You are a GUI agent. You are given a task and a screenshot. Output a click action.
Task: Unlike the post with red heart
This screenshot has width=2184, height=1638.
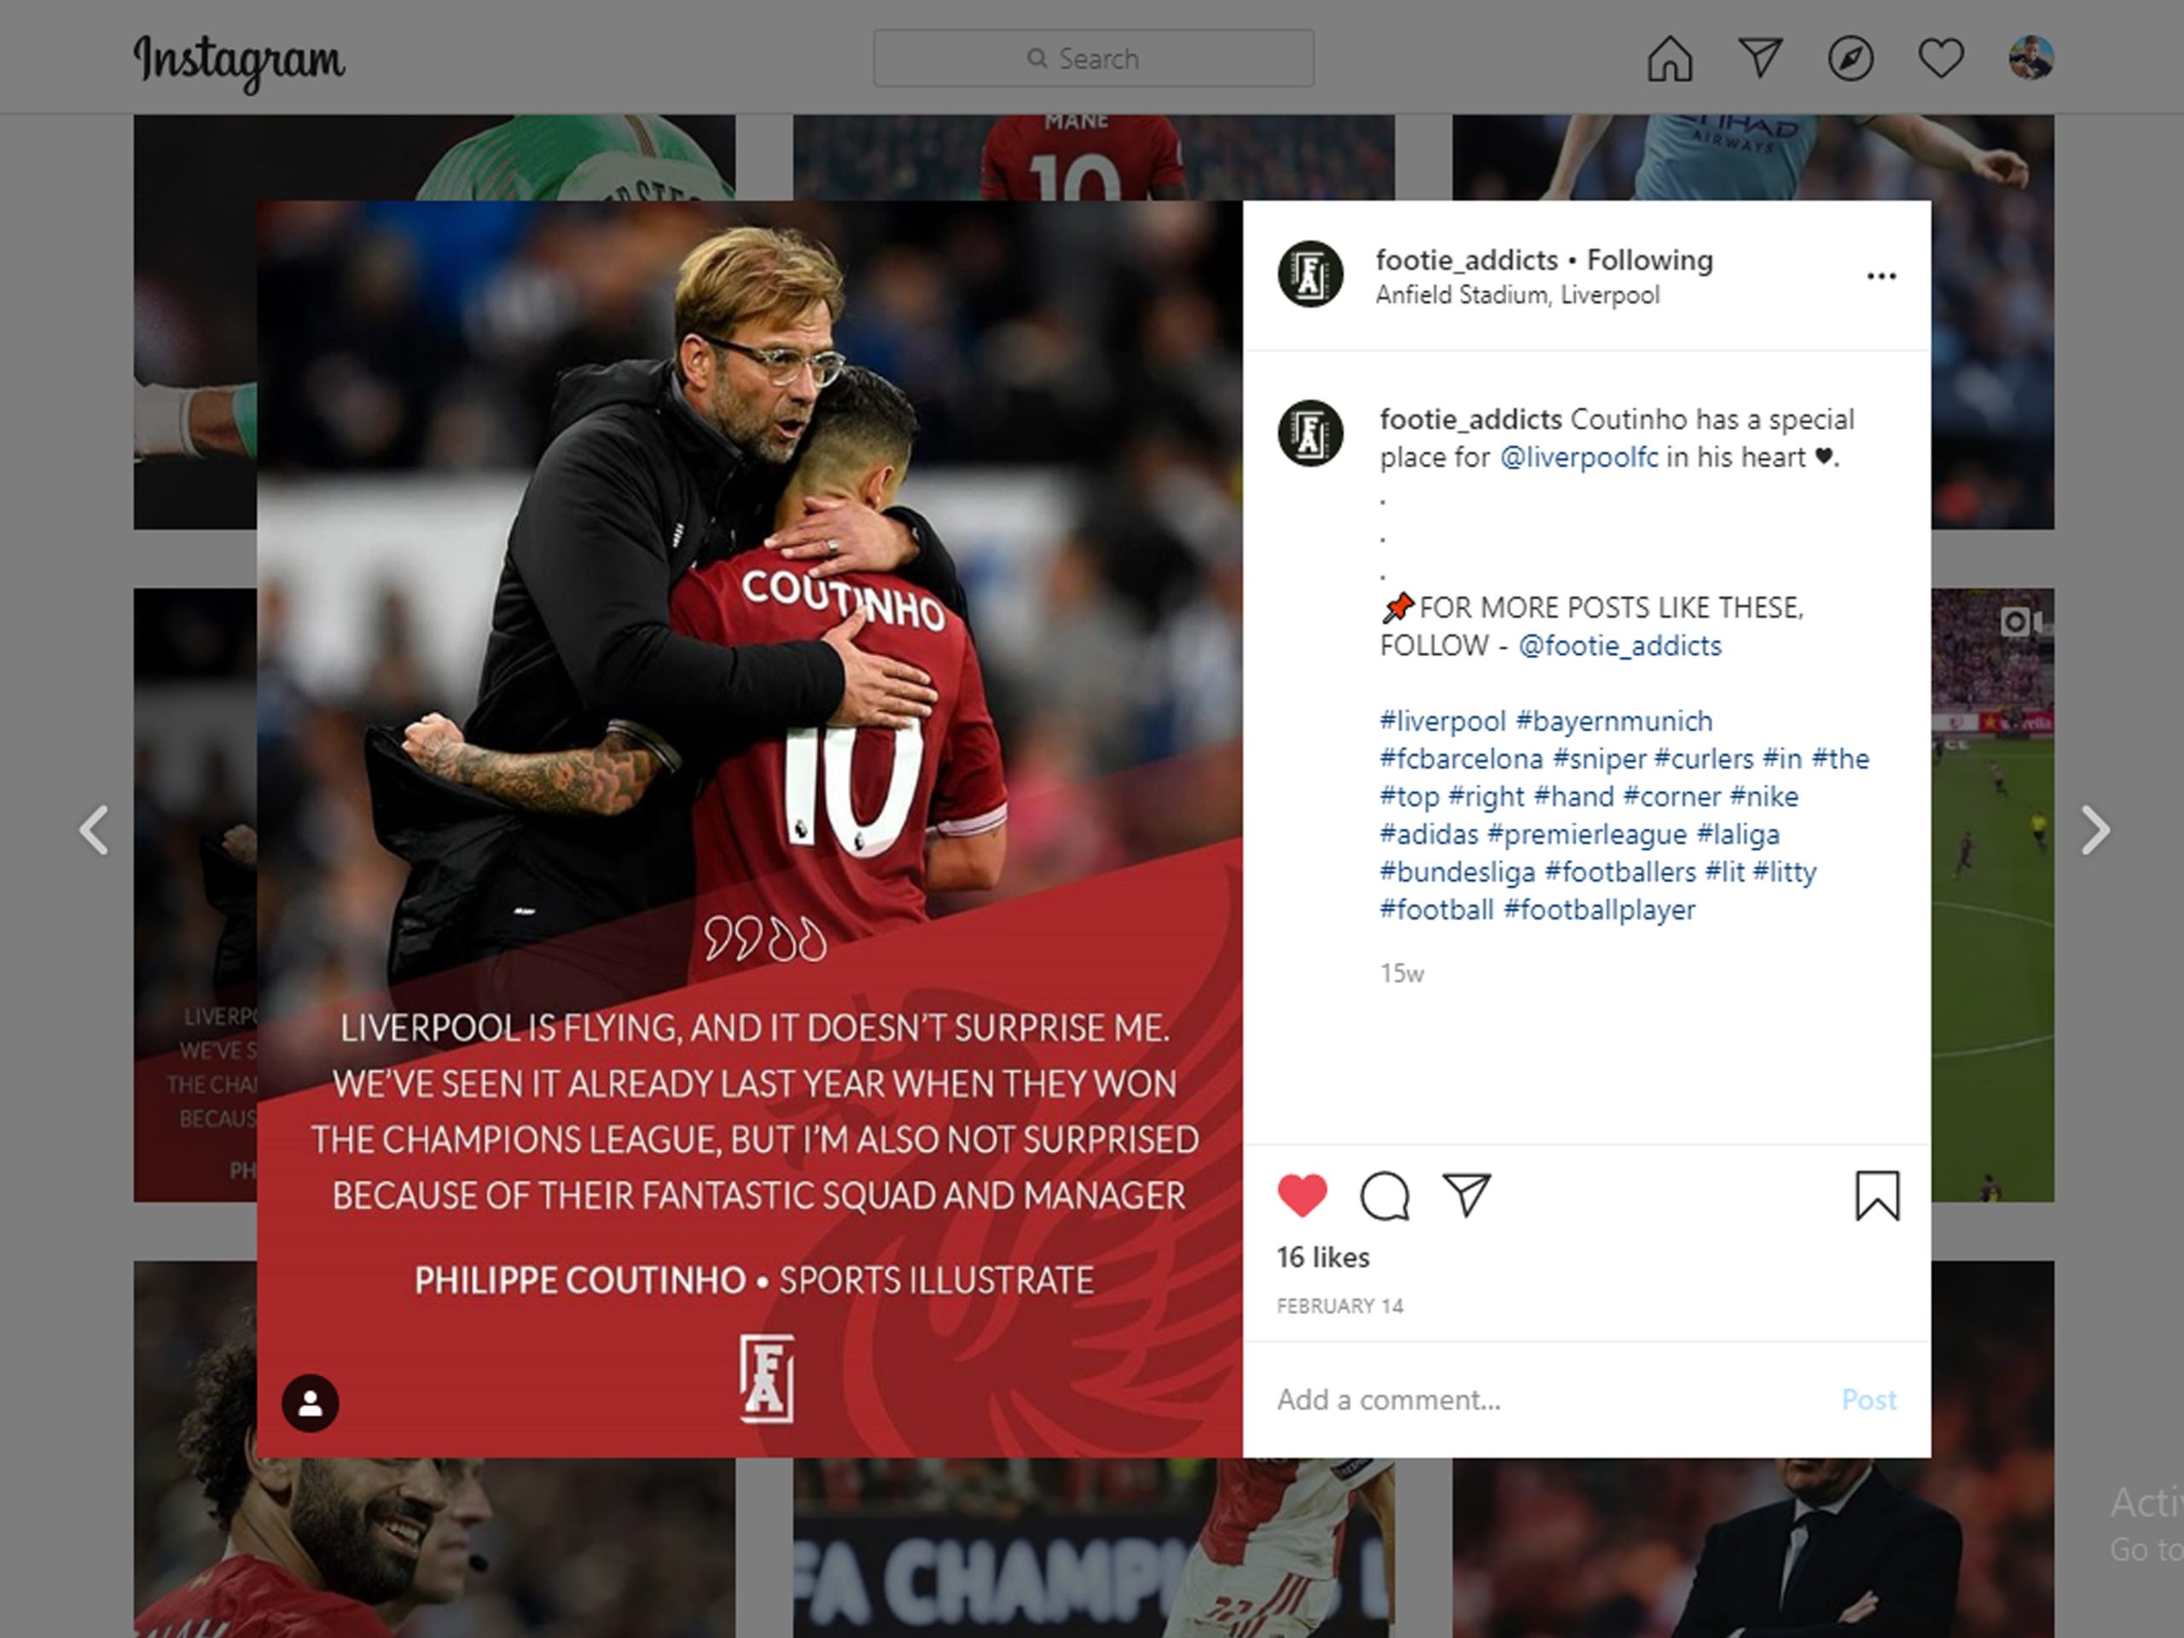[1303, 1196]
